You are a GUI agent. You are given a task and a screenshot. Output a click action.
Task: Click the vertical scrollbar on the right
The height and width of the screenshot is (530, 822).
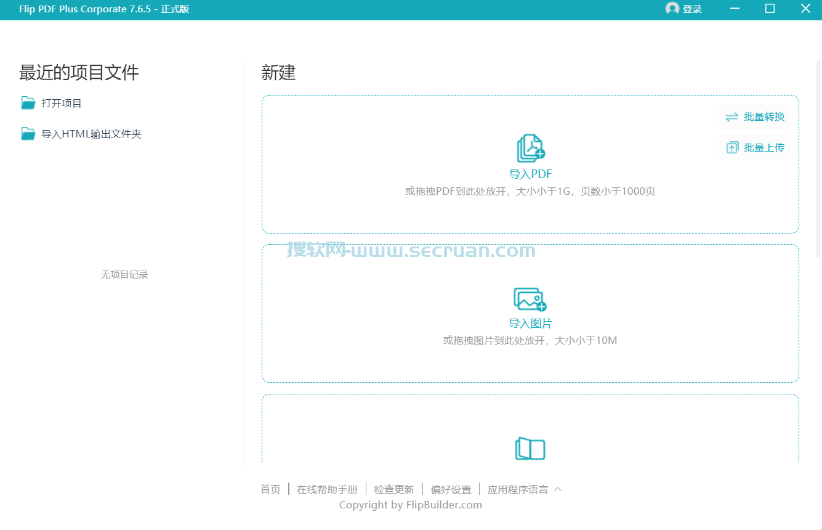coord(818,158)
